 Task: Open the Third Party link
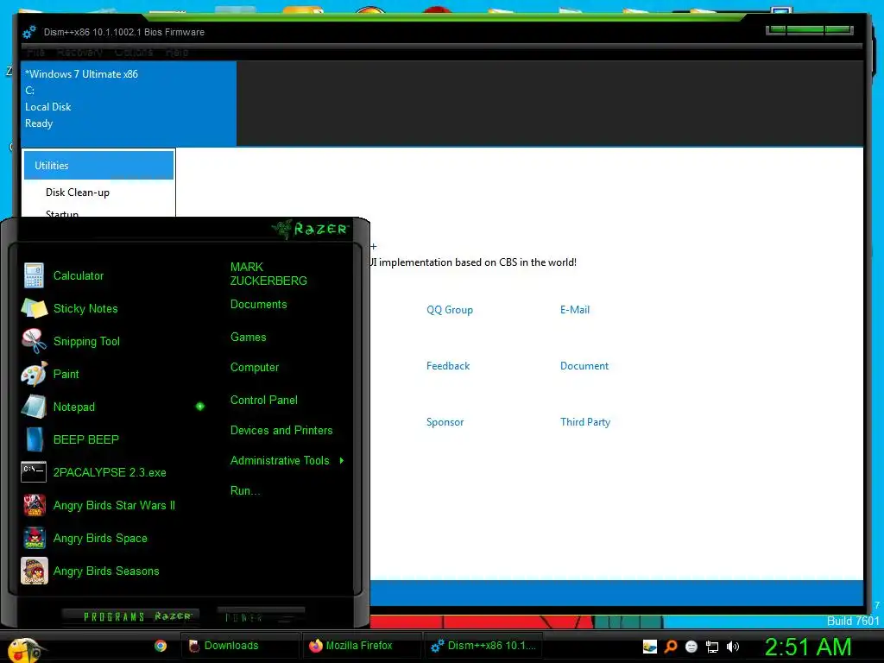[x=585, y=422]
